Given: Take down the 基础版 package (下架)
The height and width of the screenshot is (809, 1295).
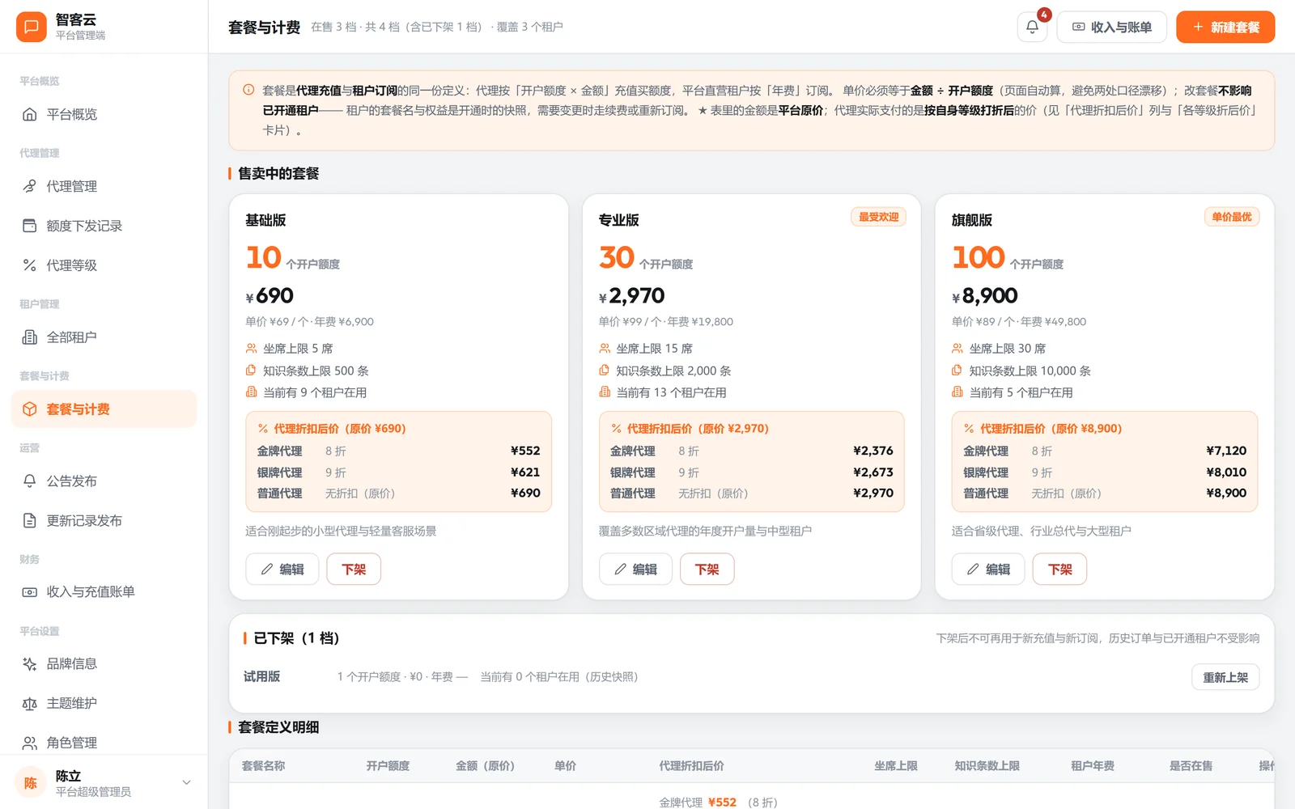Looking at the screenshot, I should click(354, 570).
